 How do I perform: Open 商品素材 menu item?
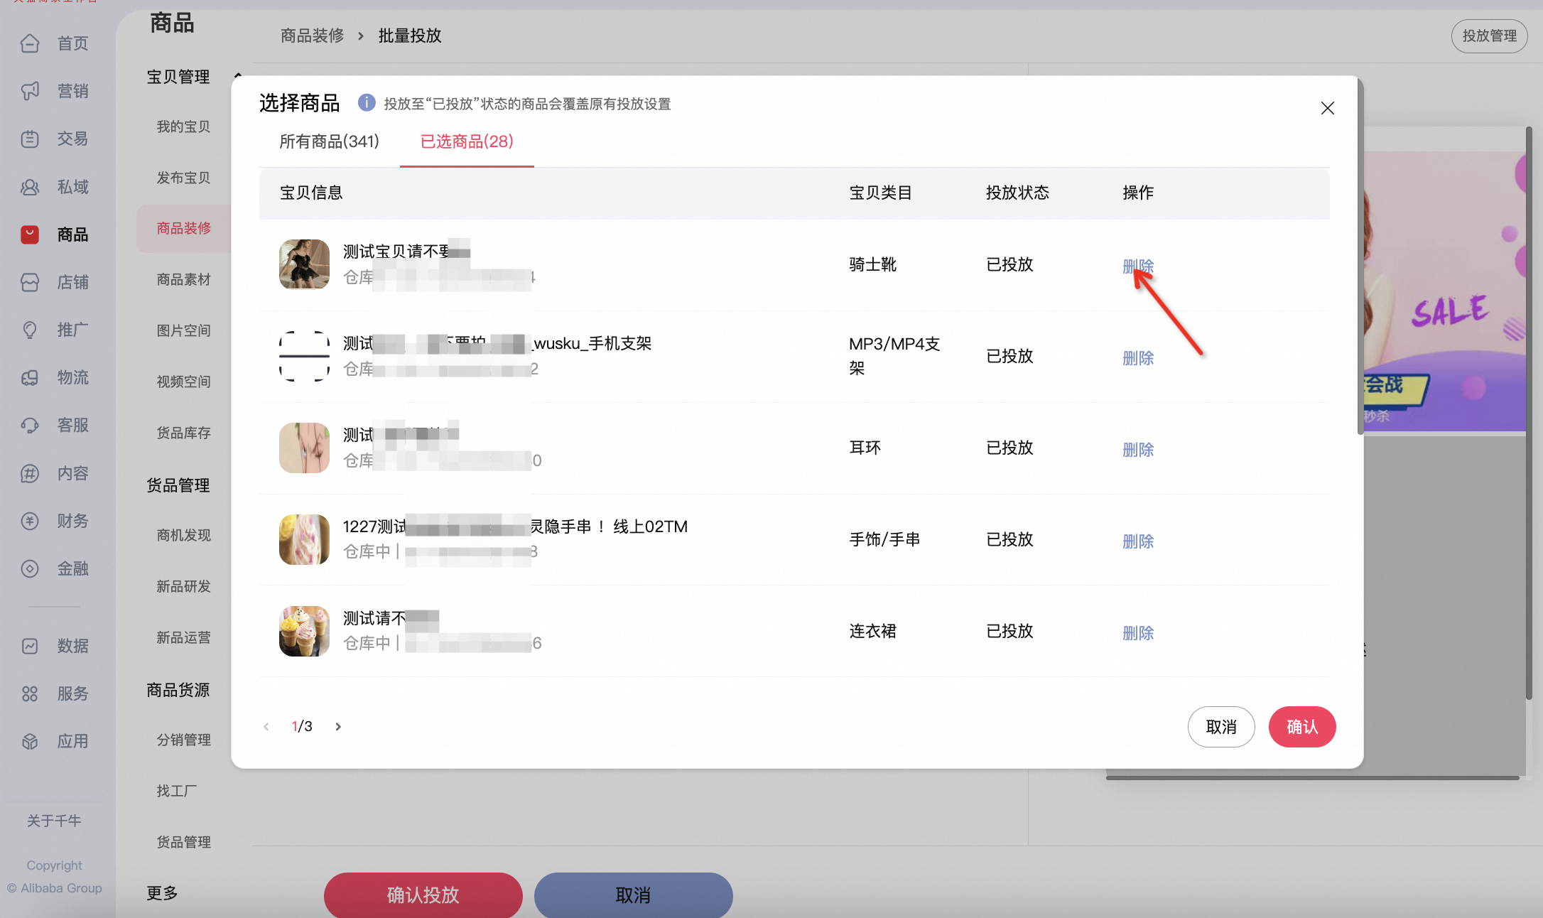[183, 279]
